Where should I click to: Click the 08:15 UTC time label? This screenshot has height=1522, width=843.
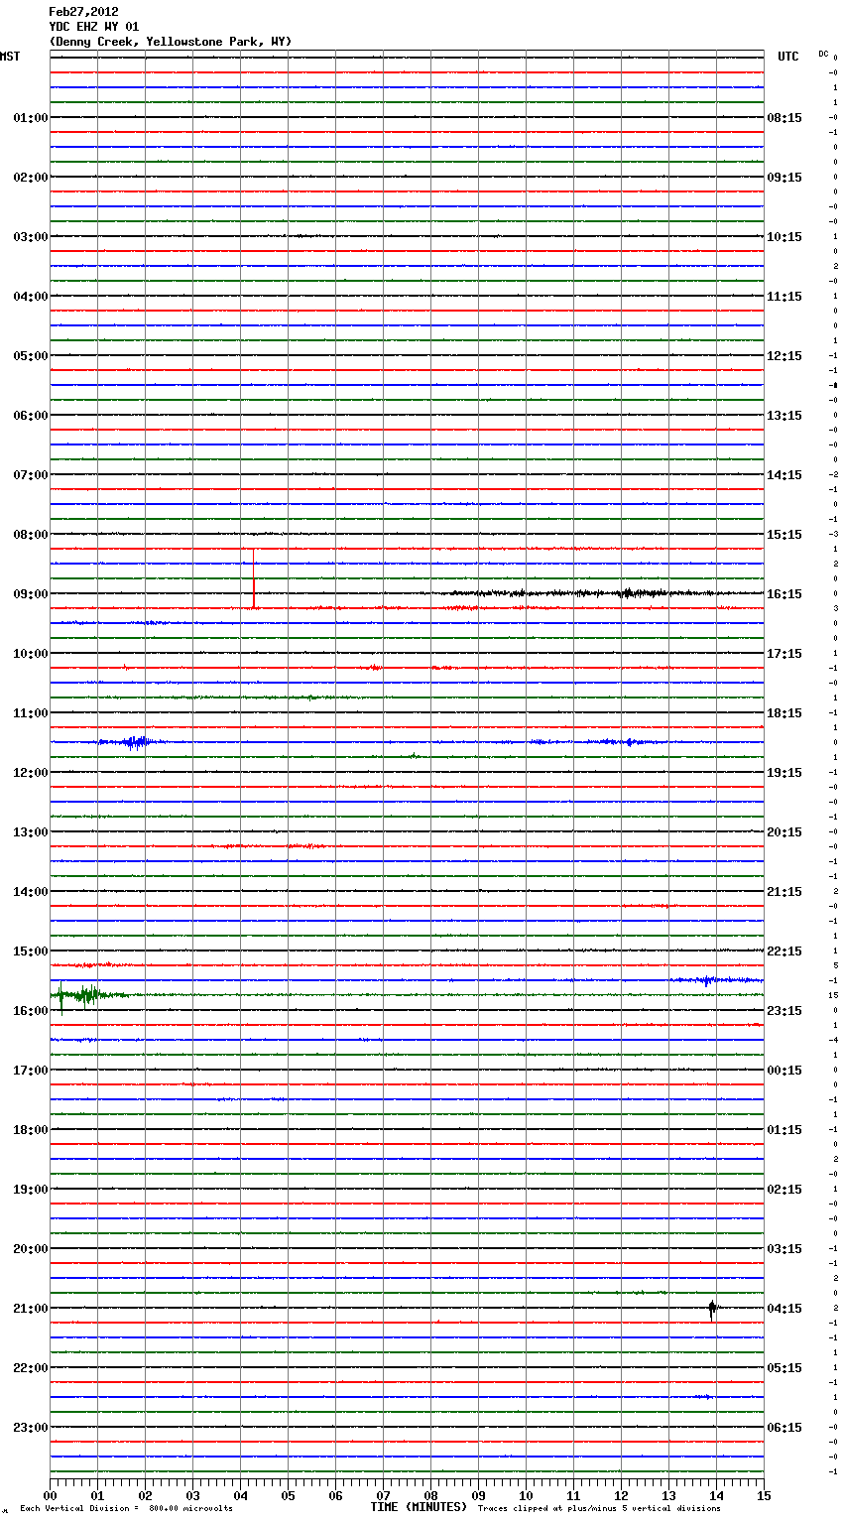[784, 118]
